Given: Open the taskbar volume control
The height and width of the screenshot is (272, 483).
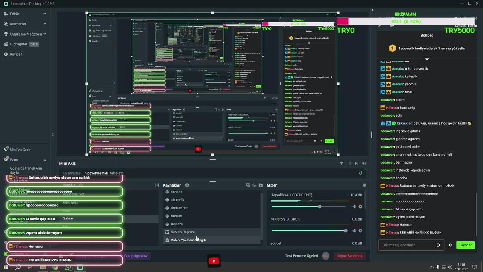Looking at the screenshot, I should pos(449,267).
